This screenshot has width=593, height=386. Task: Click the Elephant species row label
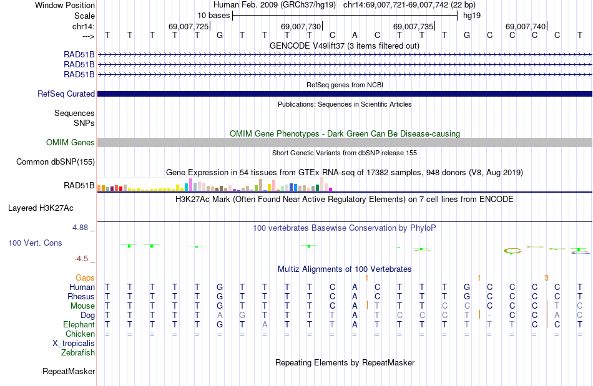(x=79, y=324)
